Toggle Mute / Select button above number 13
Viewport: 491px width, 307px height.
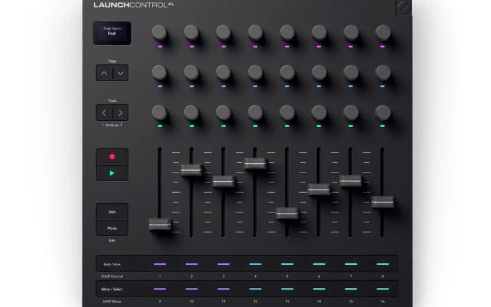(287, 289)
